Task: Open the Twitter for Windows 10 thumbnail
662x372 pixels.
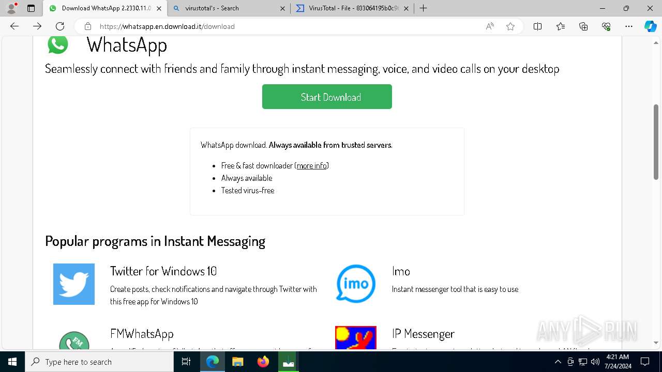Action: (x=74, y=284)
